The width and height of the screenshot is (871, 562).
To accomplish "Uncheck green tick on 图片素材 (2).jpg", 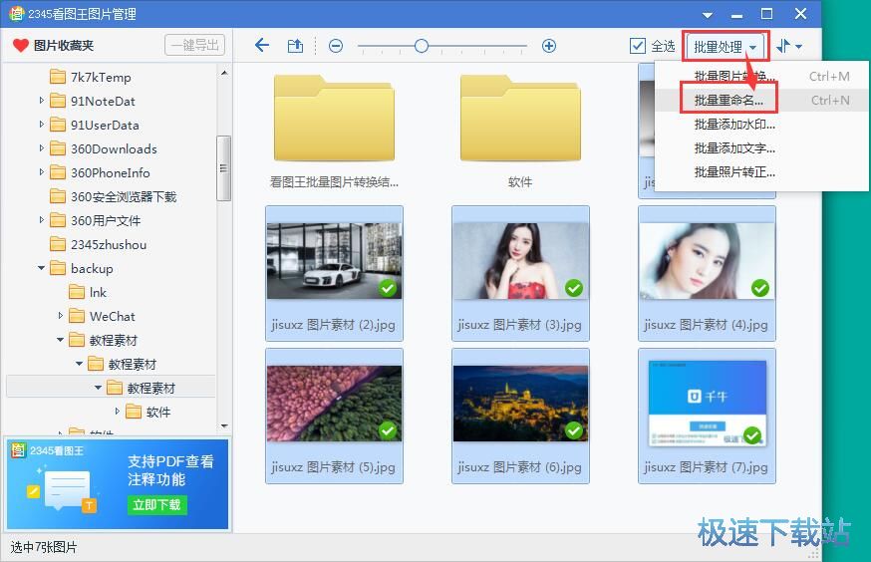I will click(x=388, y=288).
